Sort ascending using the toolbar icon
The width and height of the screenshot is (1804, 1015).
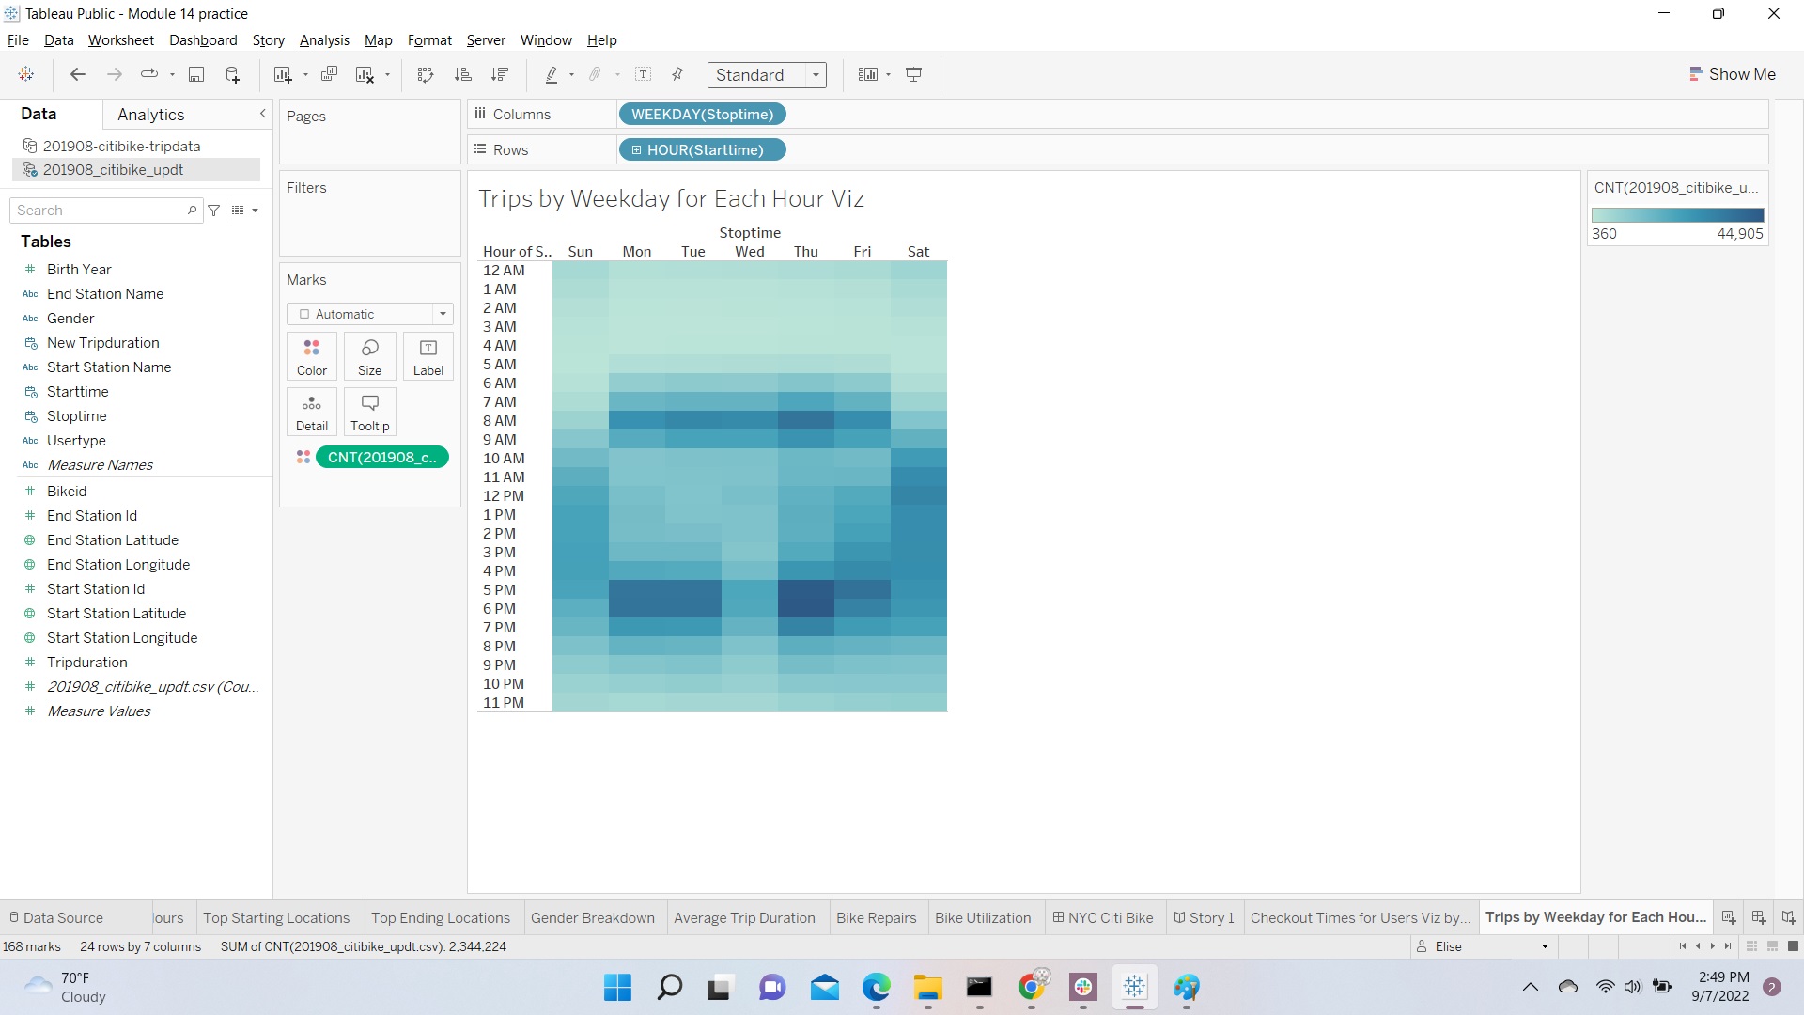point(462,74)
